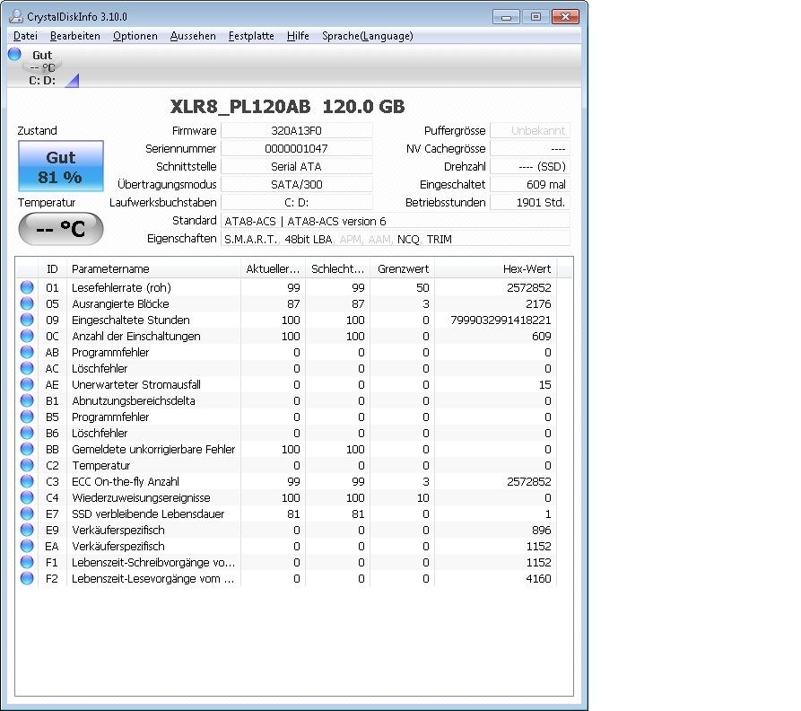This screenshot has height=711, width=801.
Task: Click the Puffergrösse field Unbekannt
Action: pos(530,131)
